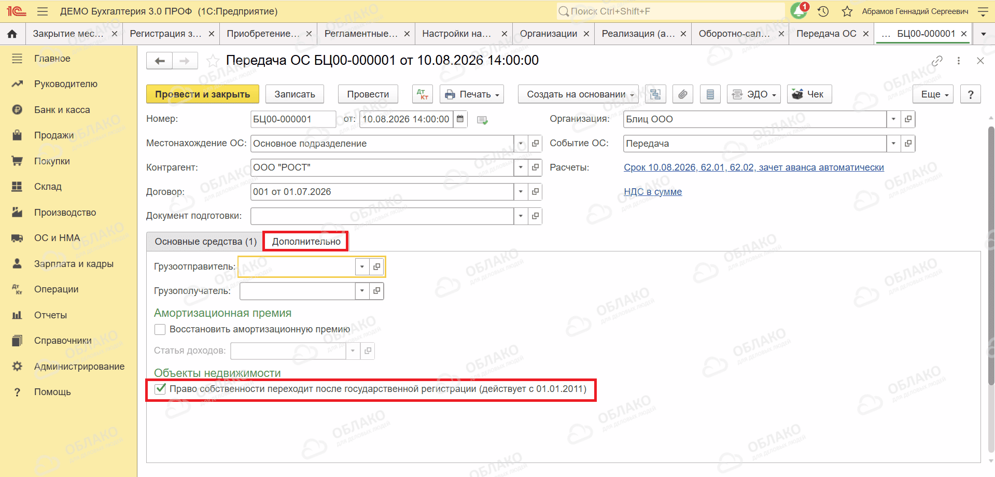Viewport: 995px width, 477px height.
Task: Show list of all open tabs arrow
Action: 983,34
